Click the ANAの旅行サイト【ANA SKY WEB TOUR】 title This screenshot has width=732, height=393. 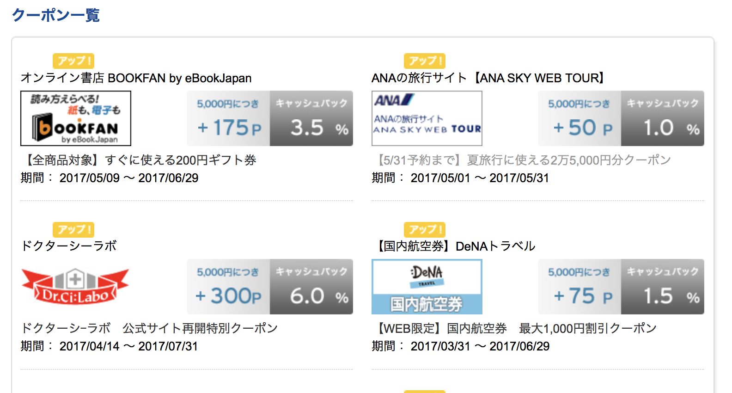[489, 78]
